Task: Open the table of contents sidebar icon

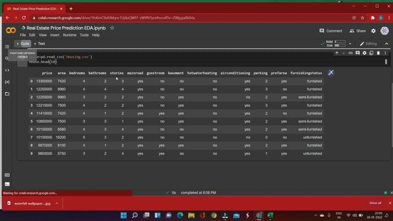Action: [x=7, y=47]
